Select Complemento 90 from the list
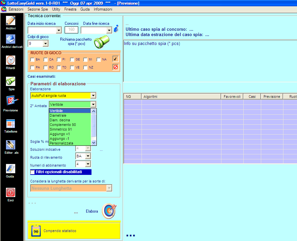 click(70, 125)
